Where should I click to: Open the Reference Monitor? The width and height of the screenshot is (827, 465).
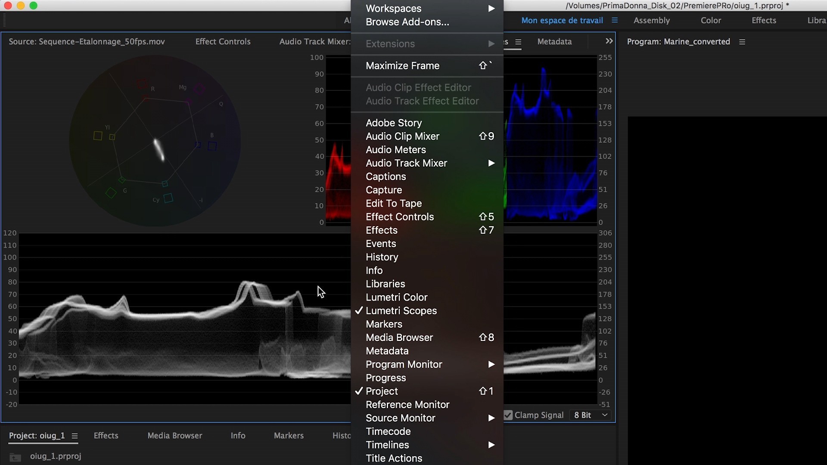pyautogui.click(x=427, y=405)
